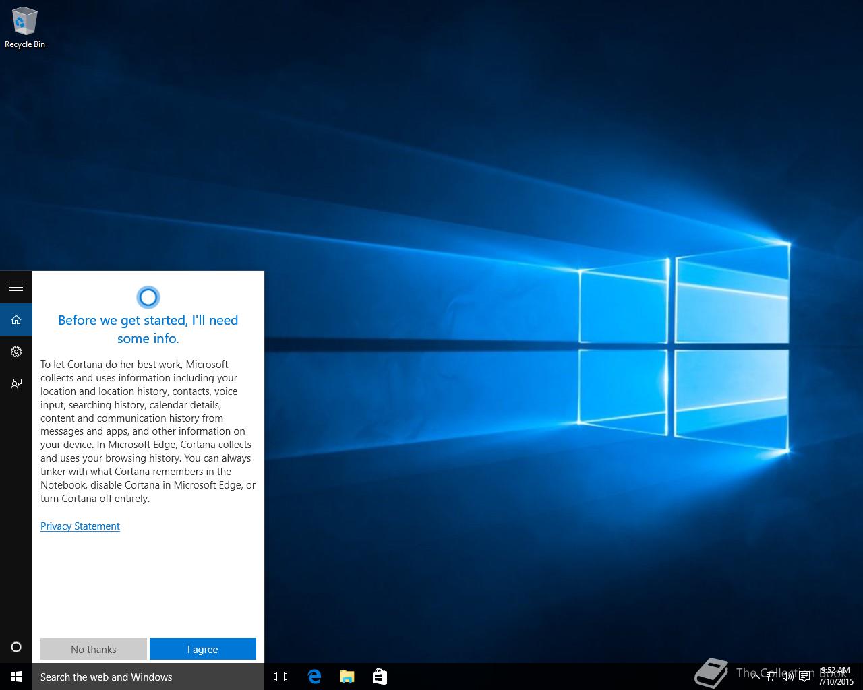Click the Search the web and Windows box
Screen dimensions: 863x690
148,677
